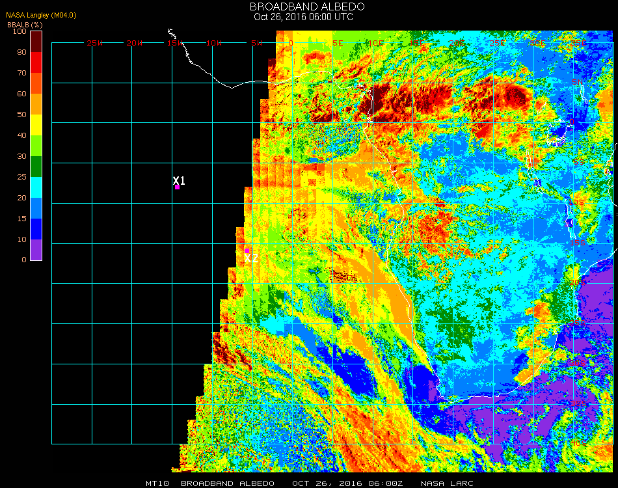This screenshot has width=618, height=488.
Task: Pick the dark red 80-100% legend swatch
Action: [36, 41]
